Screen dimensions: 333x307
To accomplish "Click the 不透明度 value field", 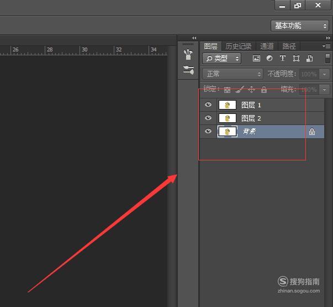I will [x=310, y=74].
